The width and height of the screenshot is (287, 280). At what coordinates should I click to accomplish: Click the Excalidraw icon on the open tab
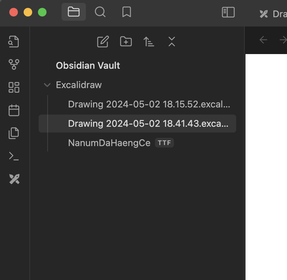(264, 14)
